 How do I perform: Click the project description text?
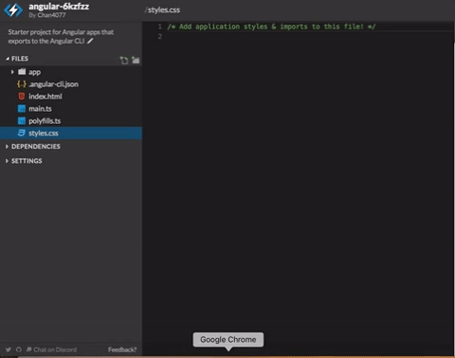point(61,36)
